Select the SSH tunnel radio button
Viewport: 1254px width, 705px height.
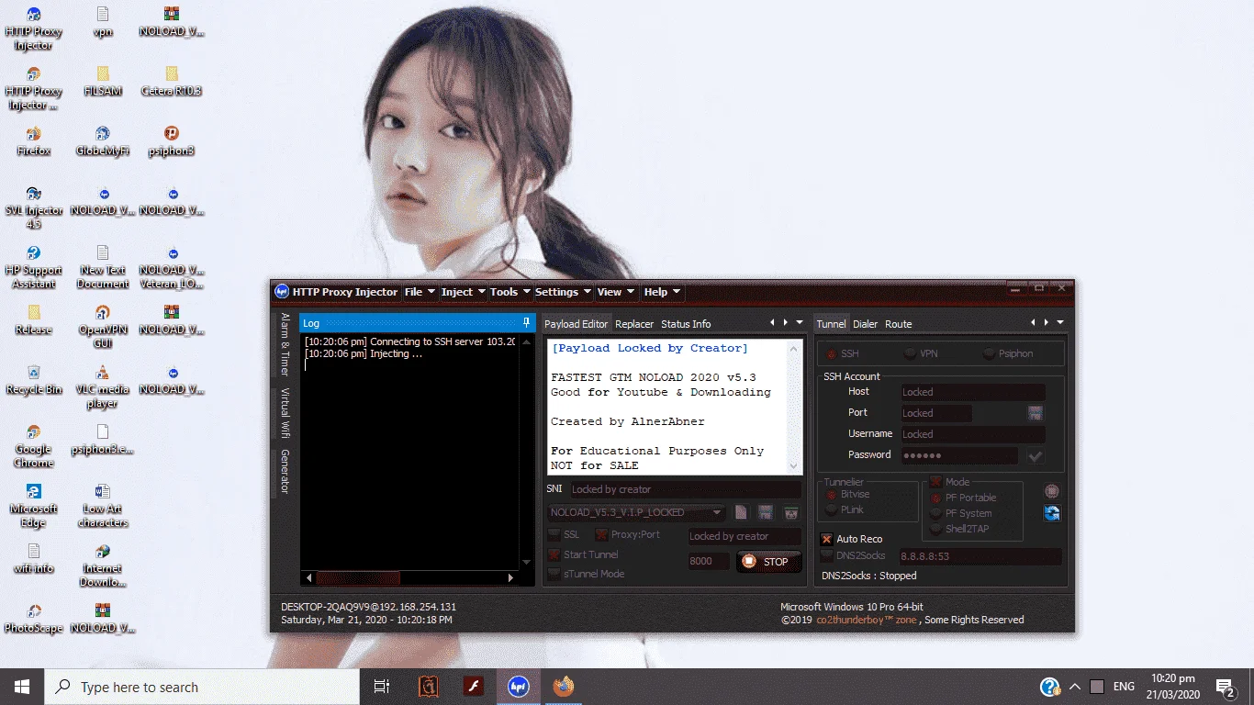point(831,353)
